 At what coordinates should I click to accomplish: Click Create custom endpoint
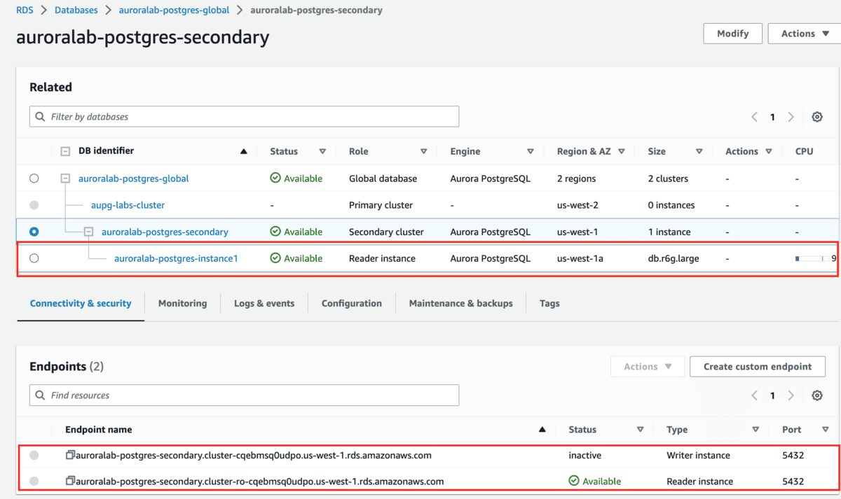tap(758, 366)
